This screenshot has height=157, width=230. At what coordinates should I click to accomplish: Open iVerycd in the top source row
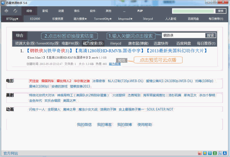tap(148, 19)
